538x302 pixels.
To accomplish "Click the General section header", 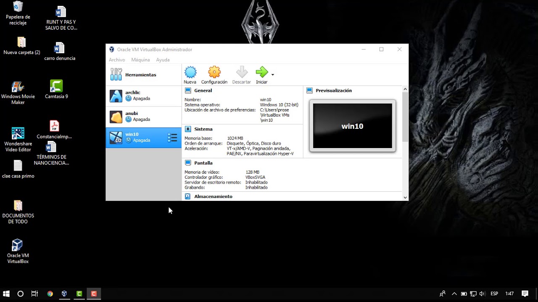I will coord(203,91).
